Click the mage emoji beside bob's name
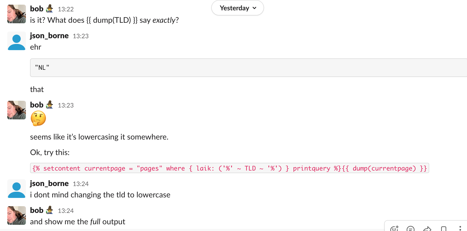467x231 pixels. click(x=49, y=9)
